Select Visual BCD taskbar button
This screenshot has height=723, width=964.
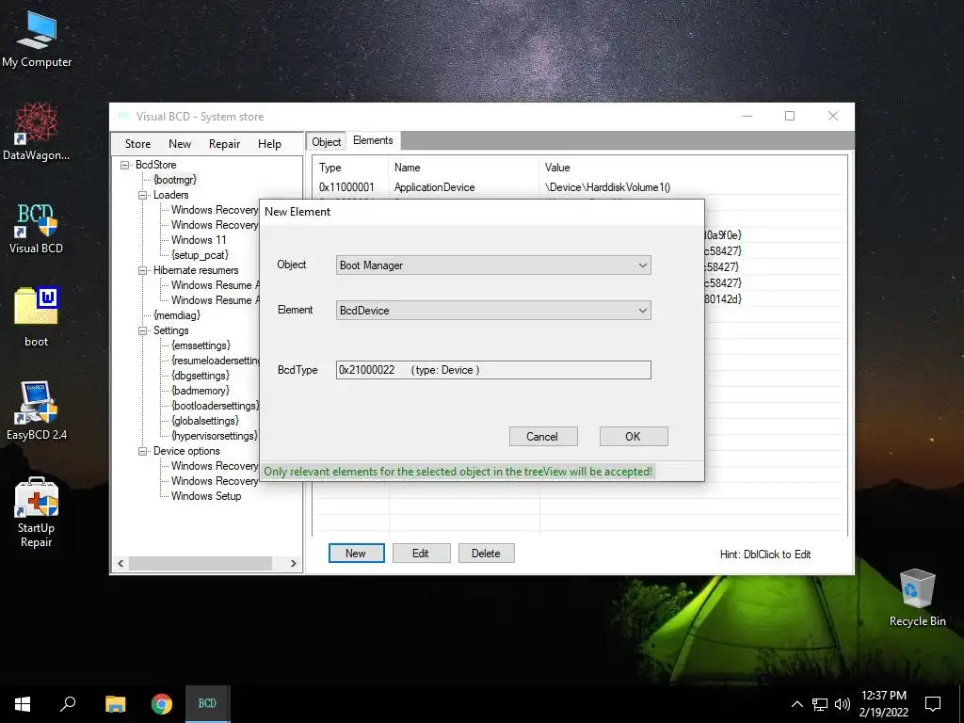208,704
